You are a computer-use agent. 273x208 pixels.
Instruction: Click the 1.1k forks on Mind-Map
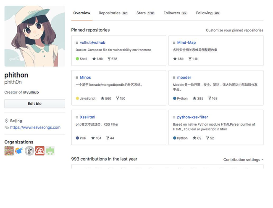pos(193,59)
